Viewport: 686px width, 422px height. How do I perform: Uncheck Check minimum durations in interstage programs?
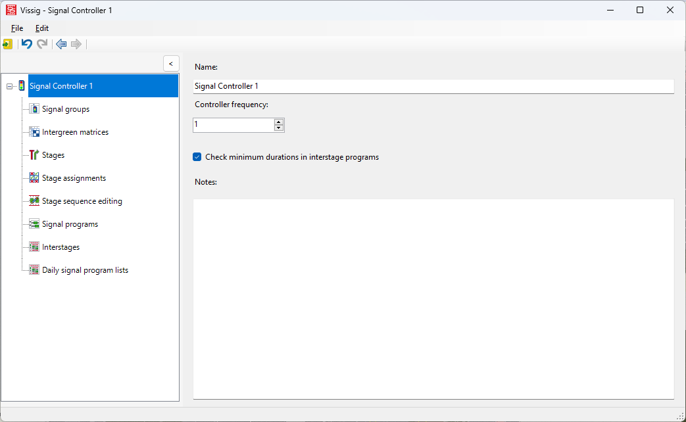[x=197, y=157]
